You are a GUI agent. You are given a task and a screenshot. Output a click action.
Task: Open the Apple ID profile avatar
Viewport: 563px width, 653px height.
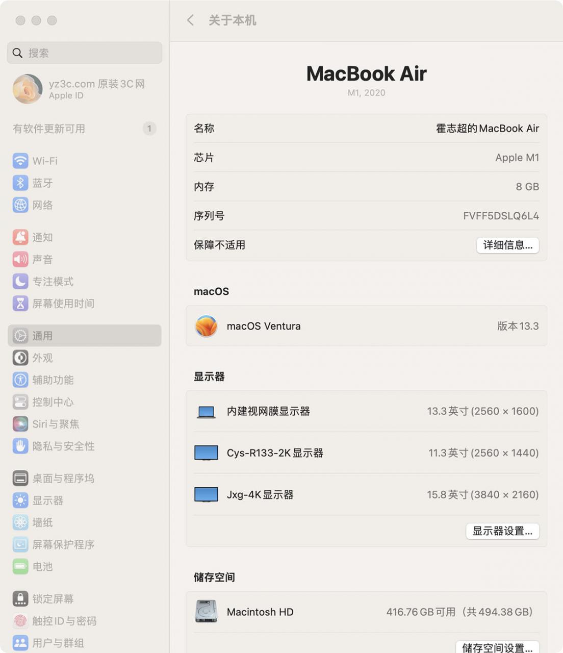(x=28, y=89)
